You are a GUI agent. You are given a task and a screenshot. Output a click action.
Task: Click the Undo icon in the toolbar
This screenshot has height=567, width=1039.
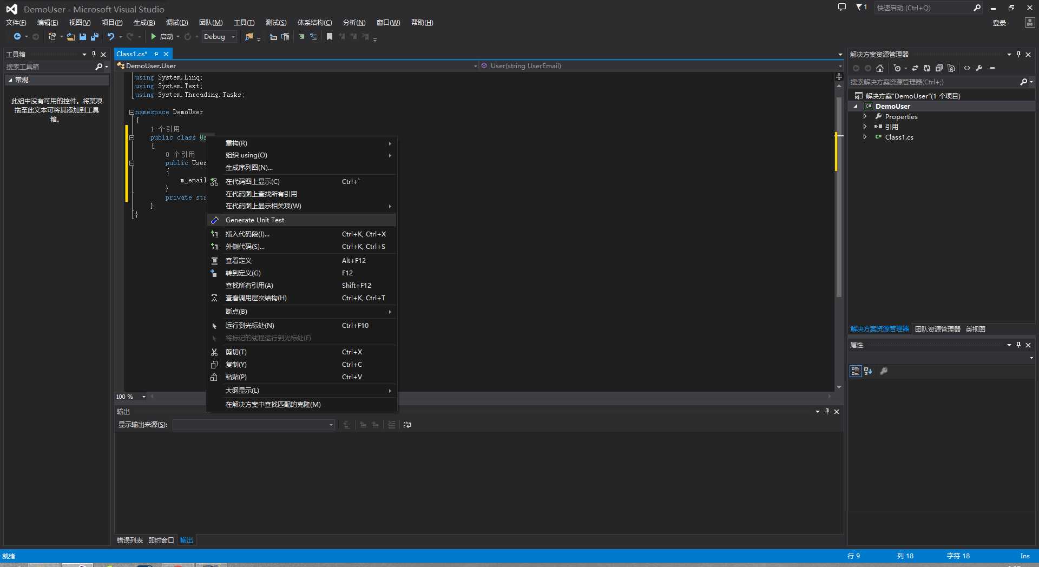coord(111,37)
